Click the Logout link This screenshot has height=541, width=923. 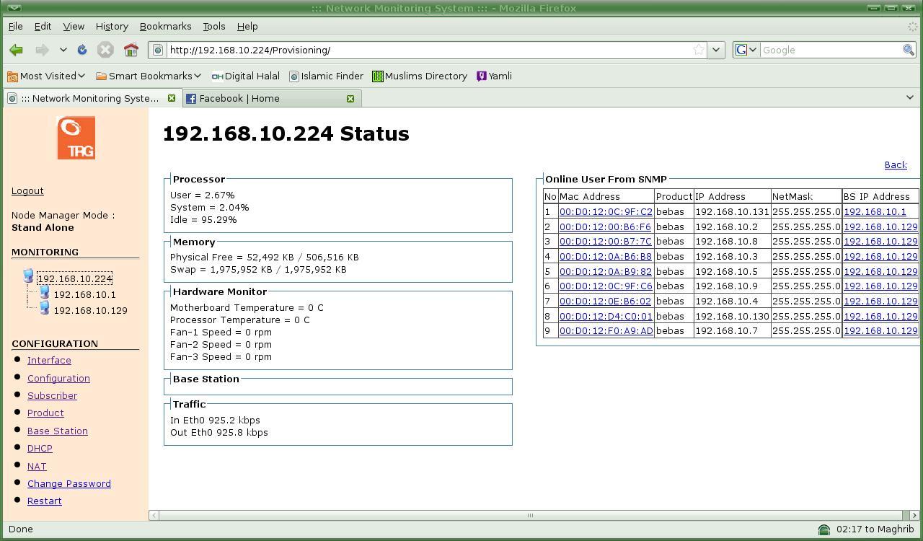(27, 190)
